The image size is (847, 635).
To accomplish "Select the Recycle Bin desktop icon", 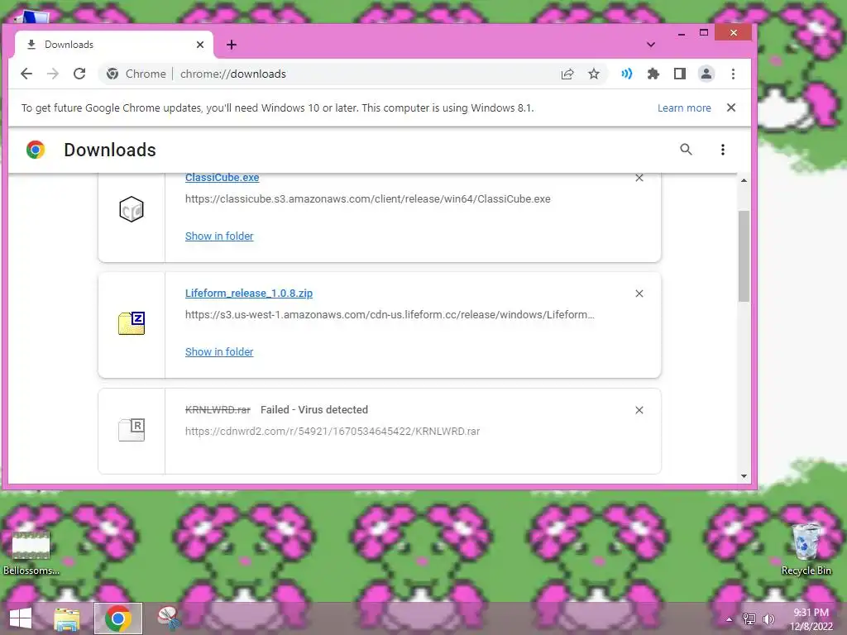I will click(x=806, y=549).
